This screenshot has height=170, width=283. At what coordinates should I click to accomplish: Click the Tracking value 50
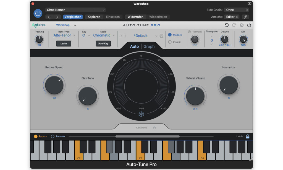point(39,45)
